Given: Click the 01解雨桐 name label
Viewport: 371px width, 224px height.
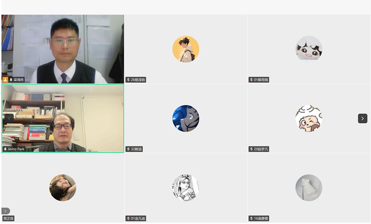Looking at the screenshot, I should point(261,80).
